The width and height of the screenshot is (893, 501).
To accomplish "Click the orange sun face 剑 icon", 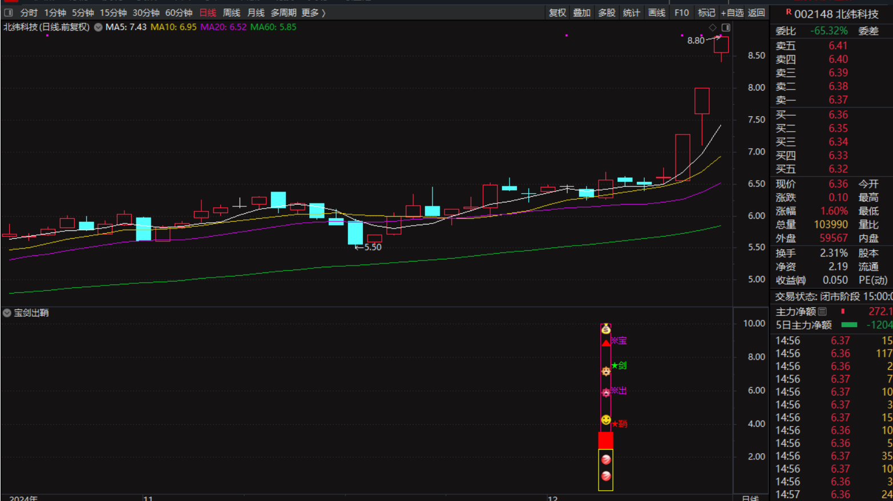I will 605,371.
